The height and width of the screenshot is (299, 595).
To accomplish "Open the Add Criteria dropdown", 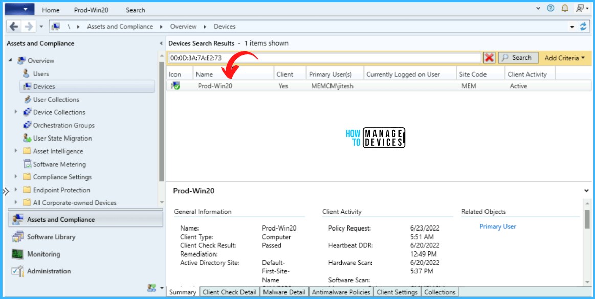I will (x=565, y=58).
